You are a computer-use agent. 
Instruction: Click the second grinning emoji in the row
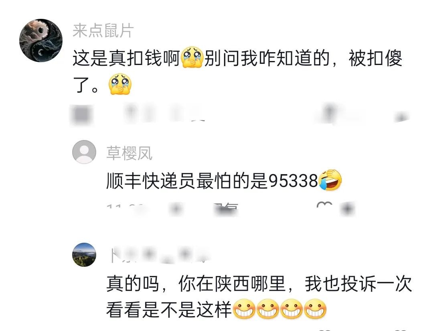(268, 309)
